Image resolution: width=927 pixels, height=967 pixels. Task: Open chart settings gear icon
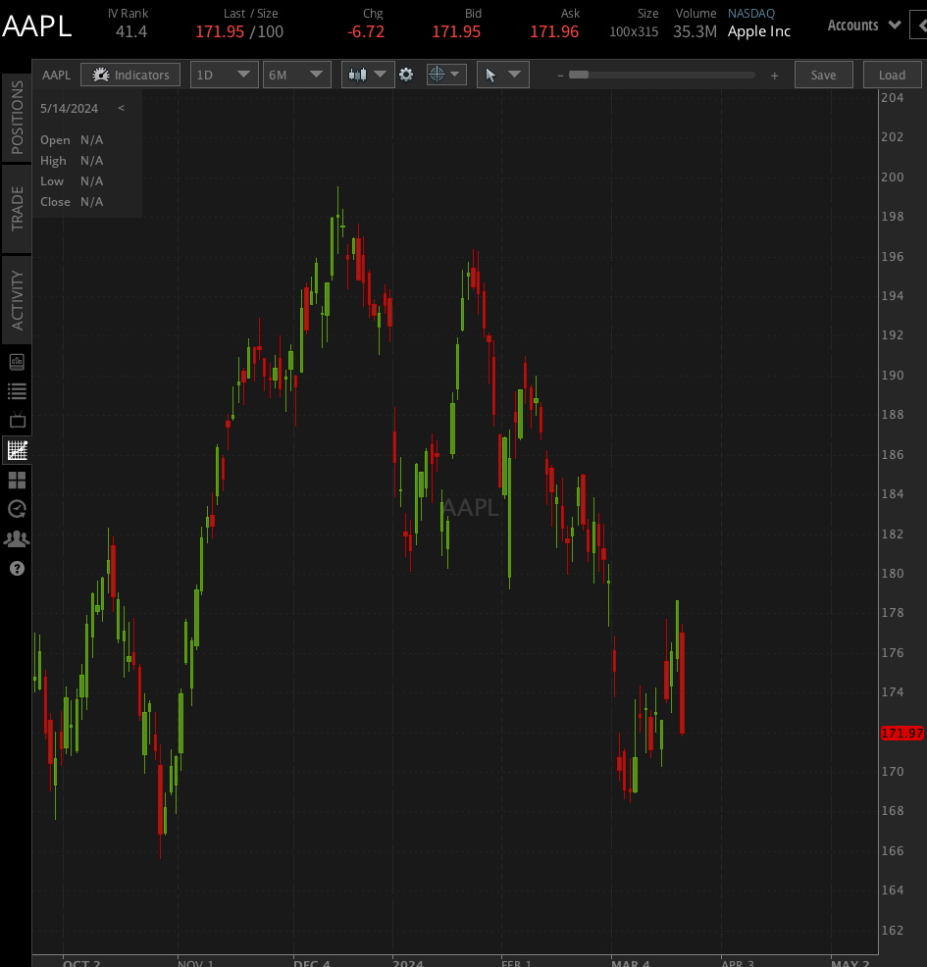pos(406,75)
